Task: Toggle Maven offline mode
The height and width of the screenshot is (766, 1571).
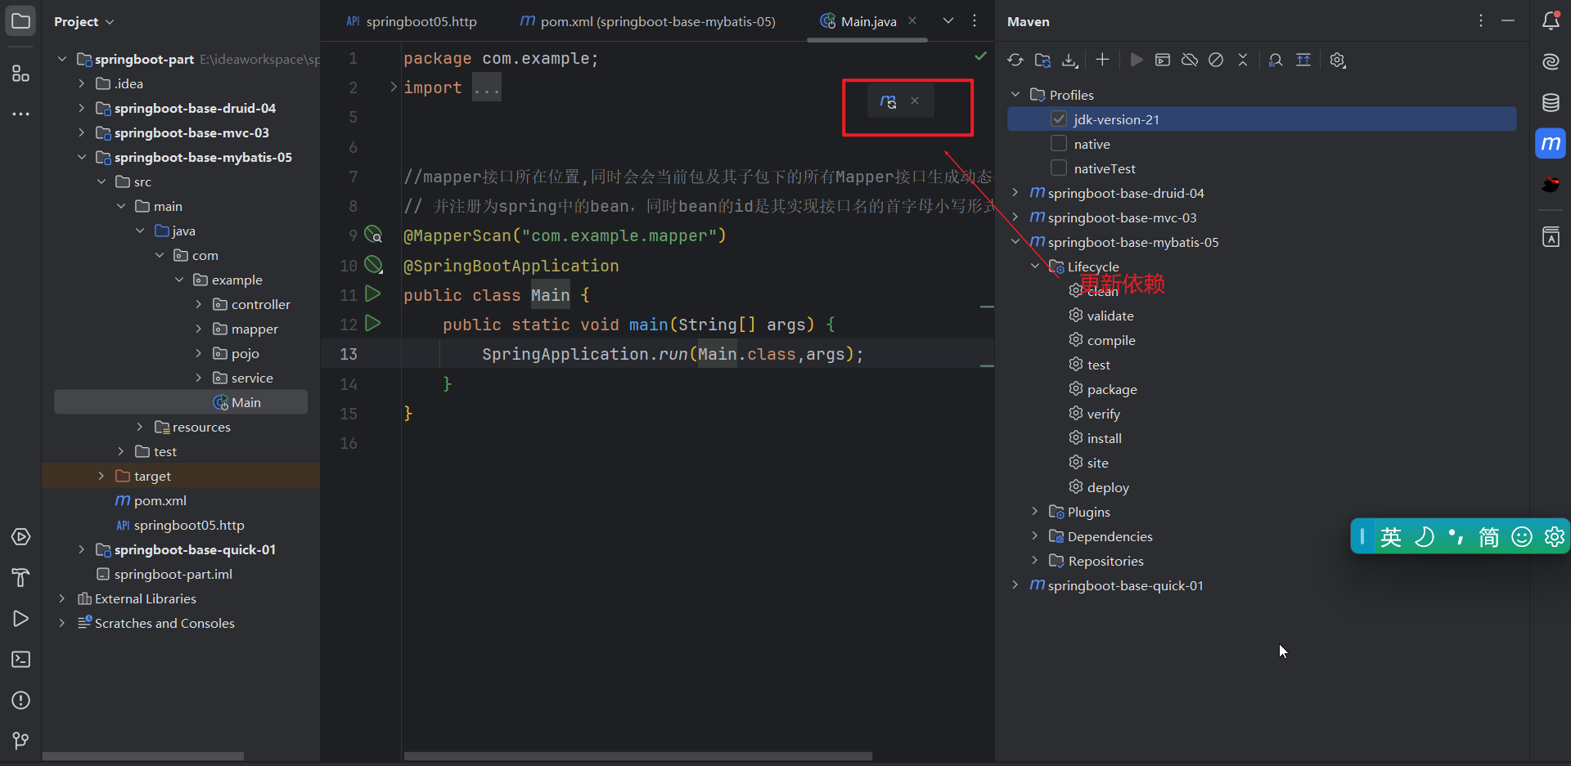Action: click(1189, 60)
